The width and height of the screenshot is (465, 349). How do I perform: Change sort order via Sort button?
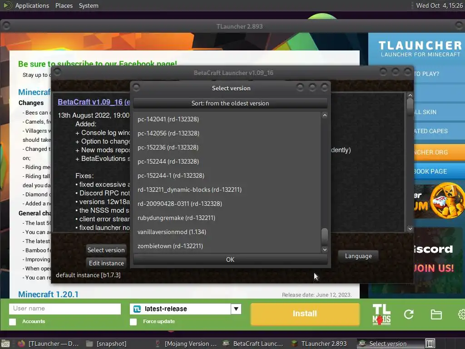[x=230, y=103]
